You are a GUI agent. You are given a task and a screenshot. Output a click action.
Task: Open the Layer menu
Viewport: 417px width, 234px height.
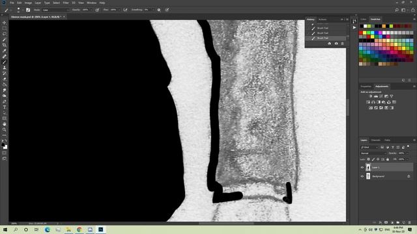coord(38,3)
